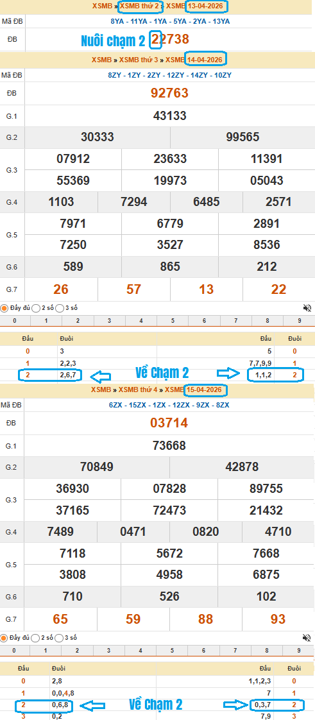Open 'XSMB thứ 4' breadcrumb link
Viewport: 315px width, 720px height.
[x=138, y=390]
